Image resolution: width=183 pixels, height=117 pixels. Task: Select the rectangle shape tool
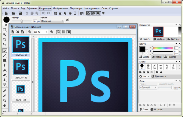5,60
